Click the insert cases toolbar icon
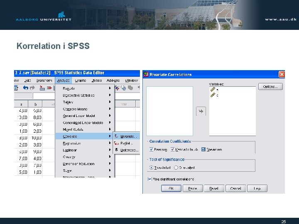The width and height of the screenshot is (299, 224). pos(42,88)
